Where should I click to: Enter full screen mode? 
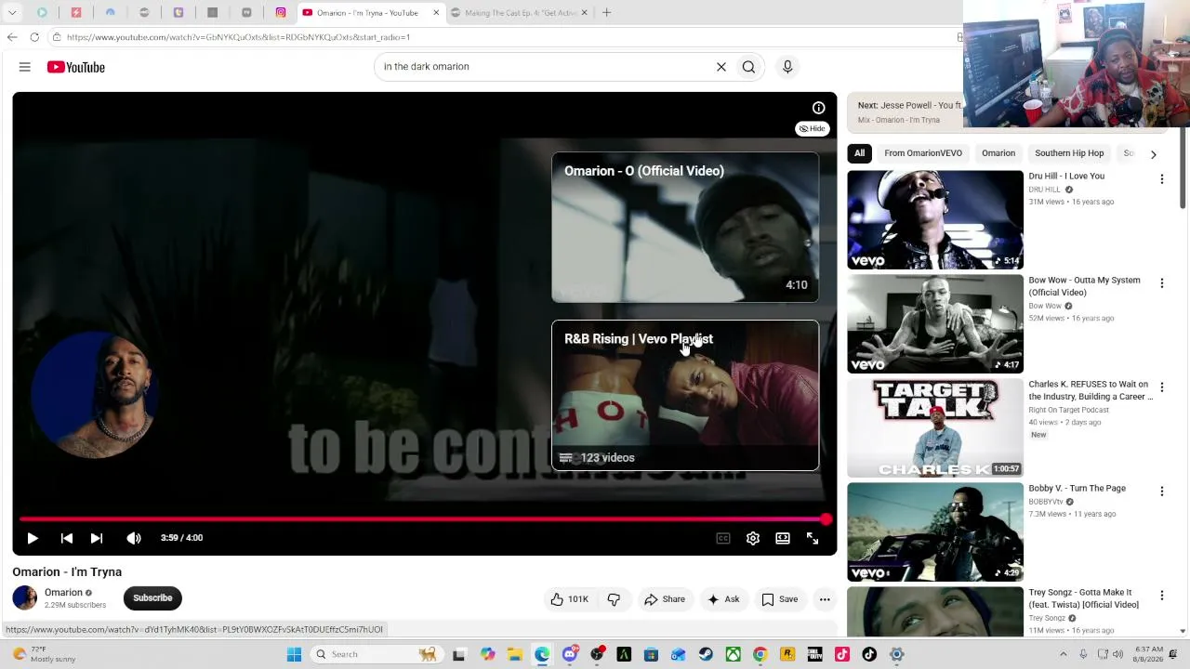pyautogui.click(x=813, y=538)
